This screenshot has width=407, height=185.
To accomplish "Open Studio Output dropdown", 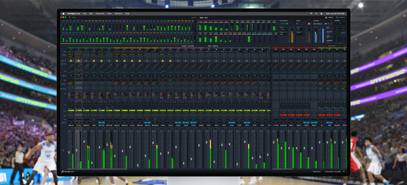I will point(301,34).
